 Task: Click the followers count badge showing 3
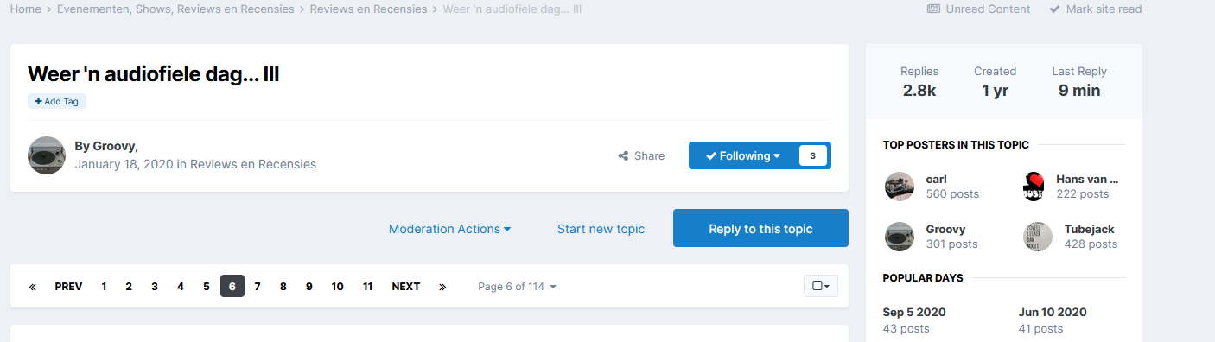coord(813,155)
